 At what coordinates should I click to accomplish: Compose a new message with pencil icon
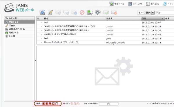coord(50,12)
